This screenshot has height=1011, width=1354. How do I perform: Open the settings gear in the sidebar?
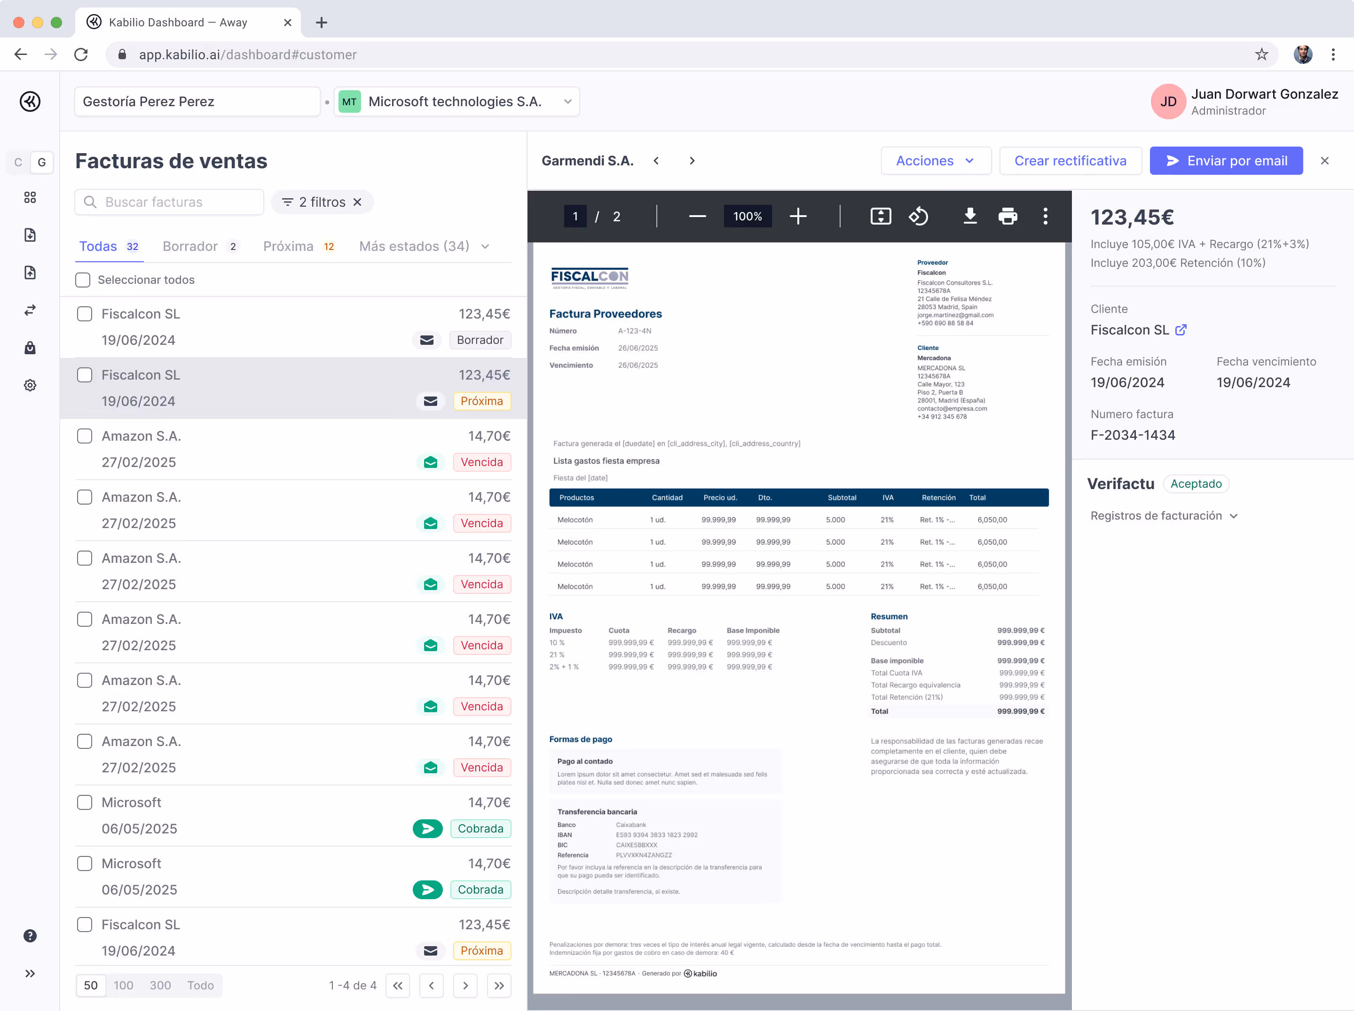click(30, 385)
